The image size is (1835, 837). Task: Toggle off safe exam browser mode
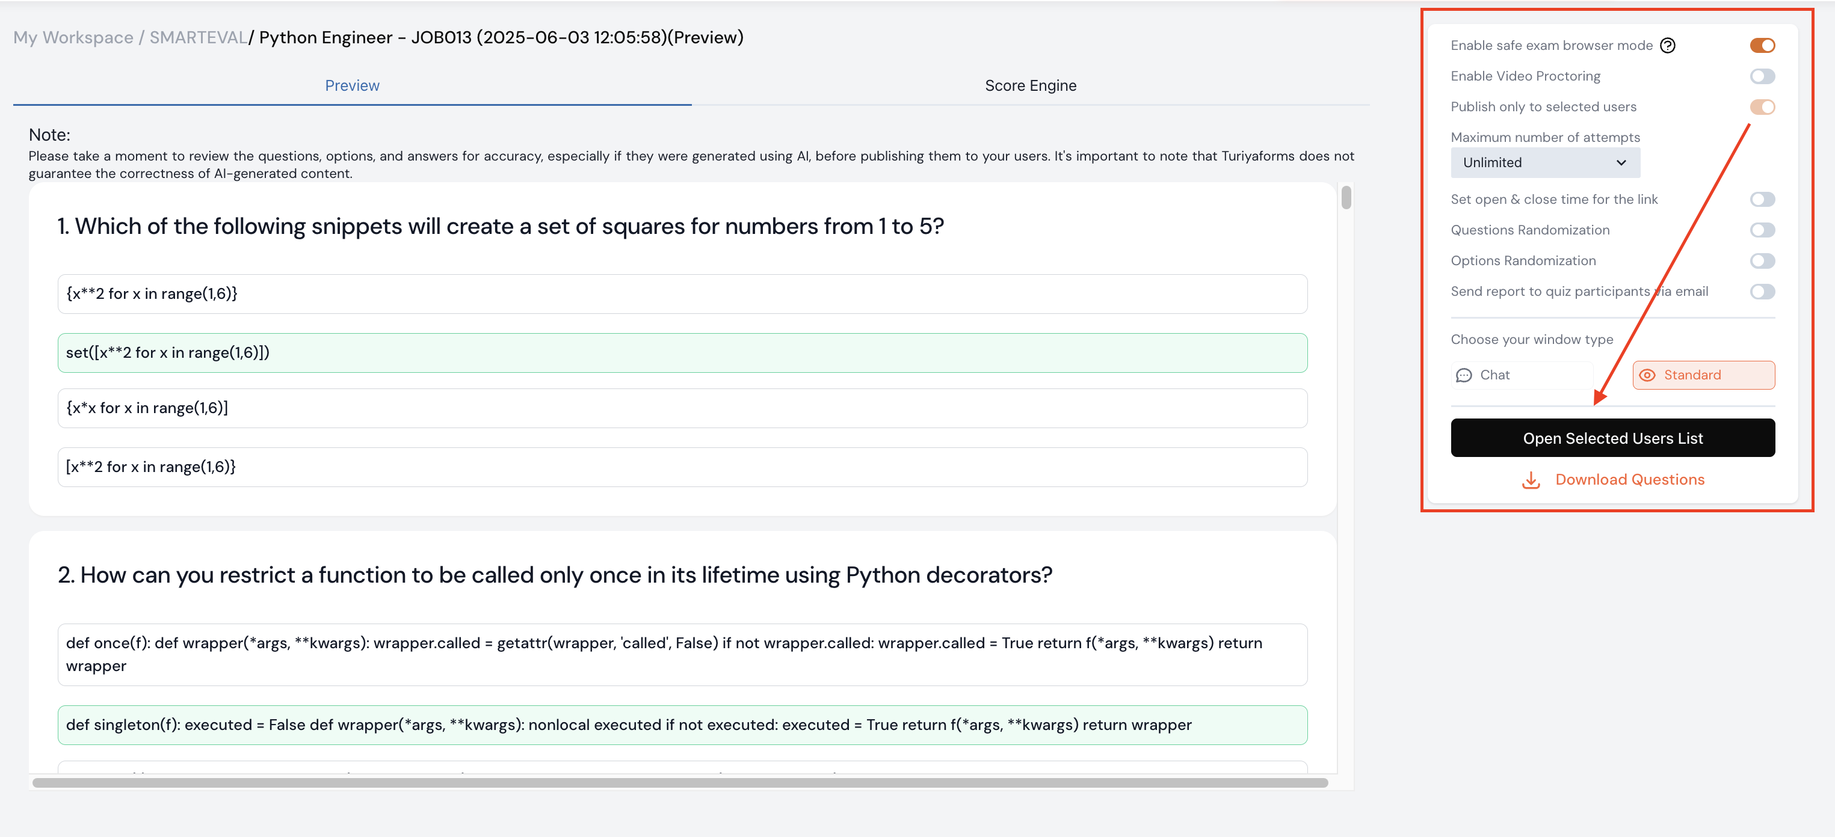click(x=1762, y=46)
